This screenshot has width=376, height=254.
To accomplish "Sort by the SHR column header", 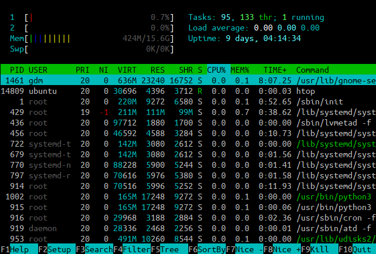I will tap(186, 70).
